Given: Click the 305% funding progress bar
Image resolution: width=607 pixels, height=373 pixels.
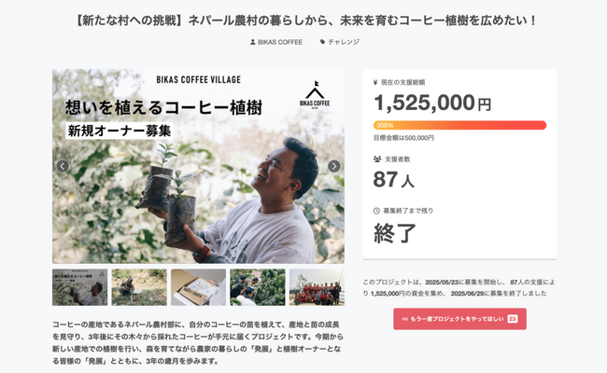Looking at the screenshot, I should [459, 125].
